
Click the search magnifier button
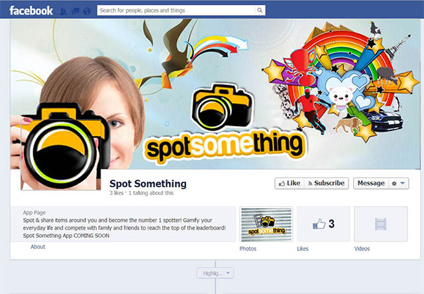click(260, 11)
